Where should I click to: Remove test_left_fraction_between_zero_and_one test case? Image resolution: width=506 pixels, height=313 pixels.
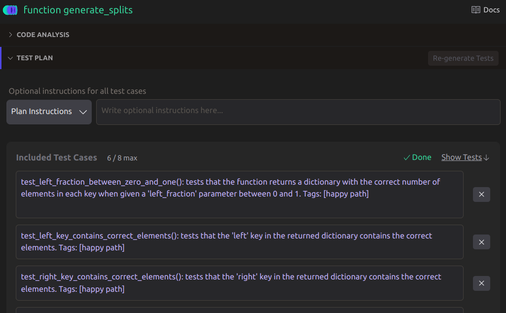point(481,195)
